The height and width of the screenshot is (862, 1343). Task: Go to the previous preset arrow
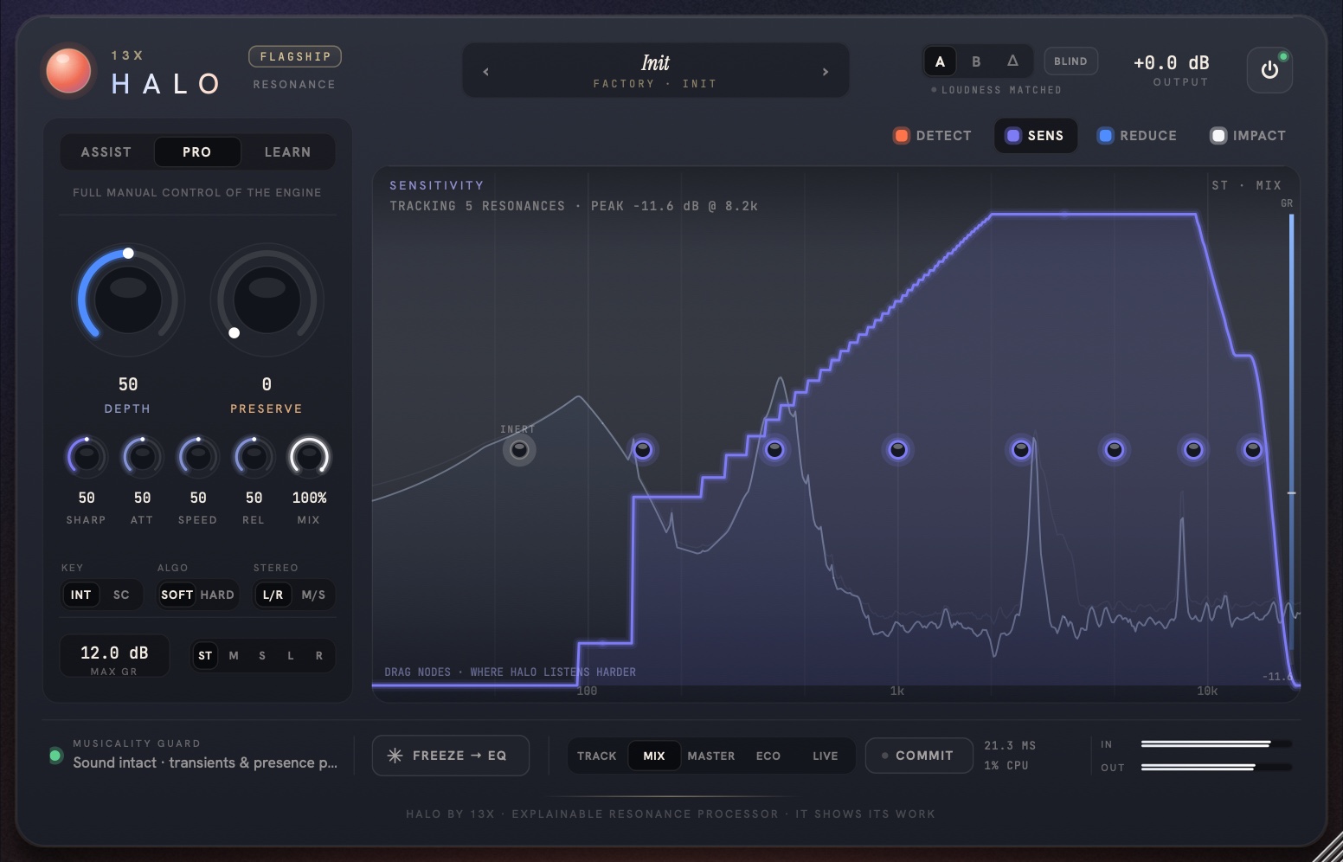click(485, 72)
